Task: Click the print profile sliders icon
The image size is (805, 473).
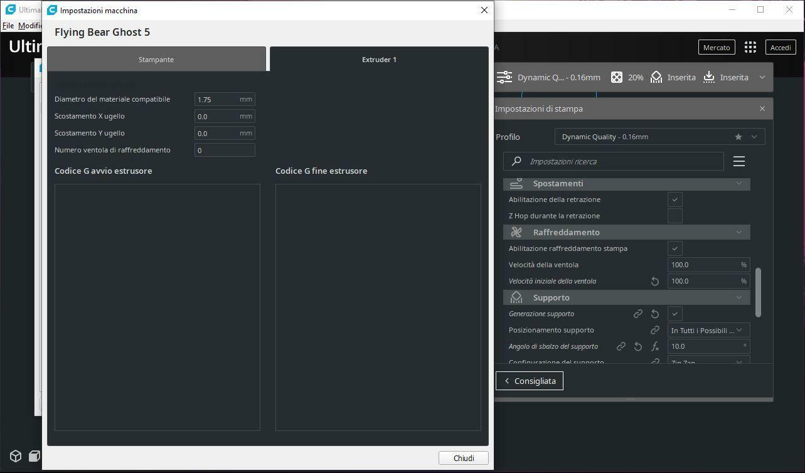Action: pos(504,77)
